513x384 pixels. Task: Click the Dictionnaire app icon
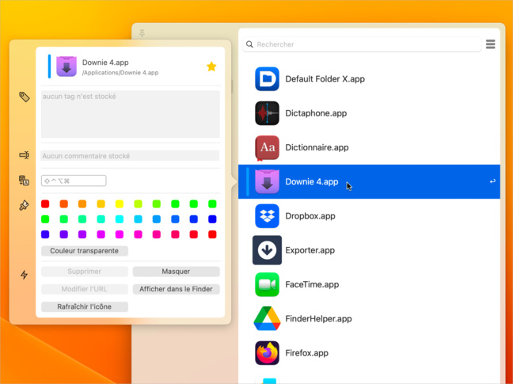(x=267, y=147)
